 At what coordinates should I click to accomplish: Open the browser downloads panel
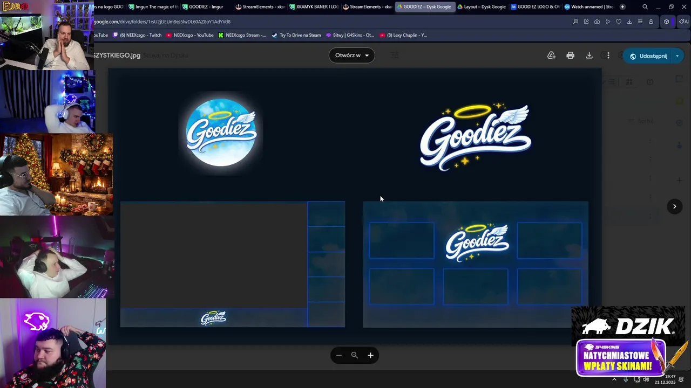[x=629, y=22]
